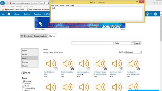Open the Robux balance icon
162x91 pixels.
[x=147, y=14]
